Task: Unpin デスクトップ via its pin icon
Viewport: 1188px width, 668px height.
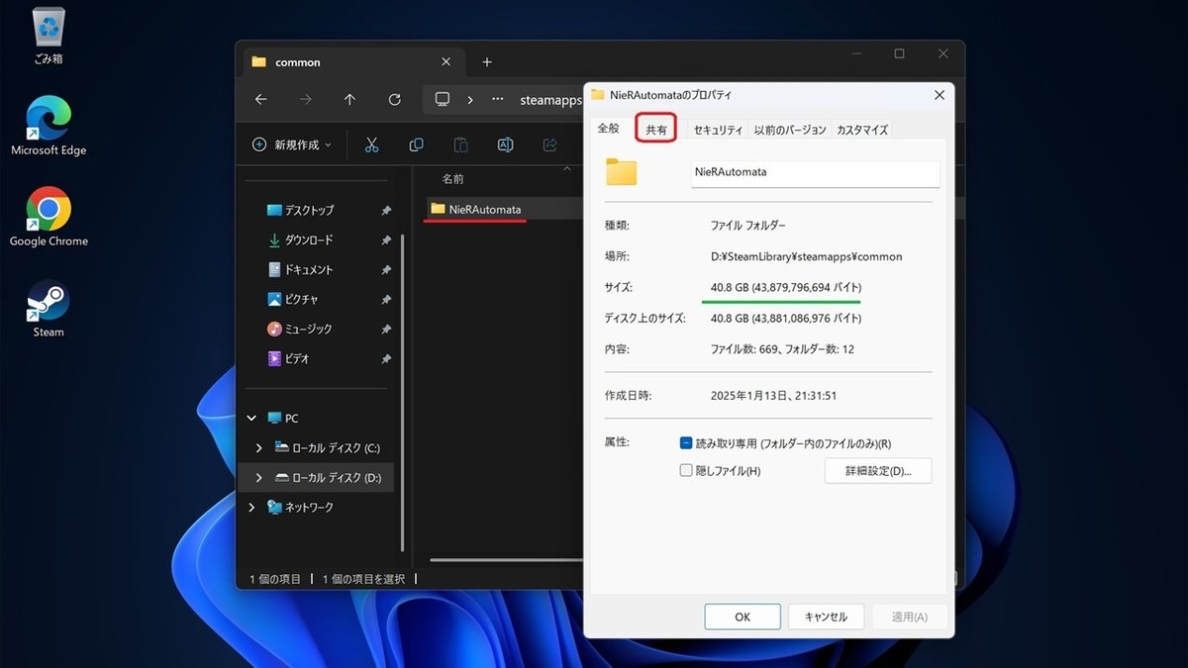Action: pyautogui.click(x=386, y=211)
